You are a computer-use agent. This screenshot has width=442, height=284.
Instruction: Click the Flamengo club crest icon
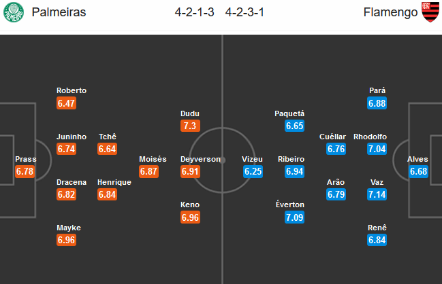[x=430, y=12]
